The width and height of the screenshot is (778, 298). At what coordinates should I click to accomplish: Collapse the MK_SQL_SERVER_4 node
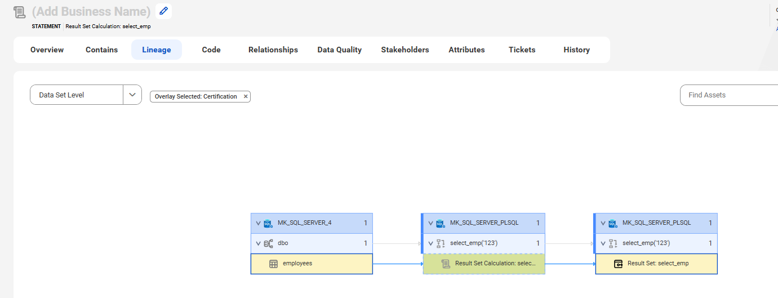point(258,223)
